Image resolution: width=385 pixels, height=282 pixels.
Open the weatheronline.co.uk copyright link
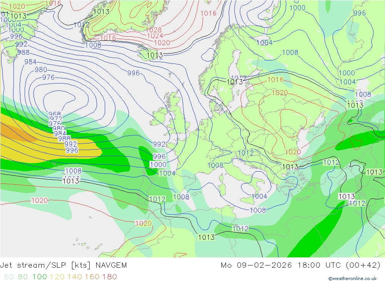pyautogui.click(x=352, y=279)
